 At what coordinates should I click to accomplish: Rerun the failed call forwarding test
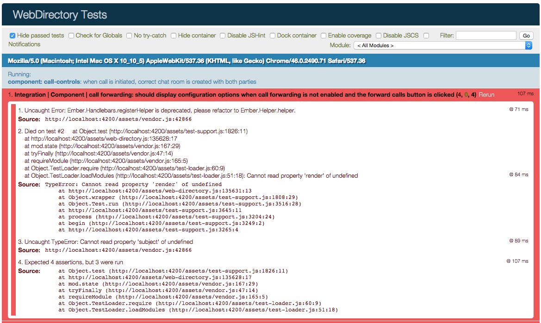click(486, 95)
